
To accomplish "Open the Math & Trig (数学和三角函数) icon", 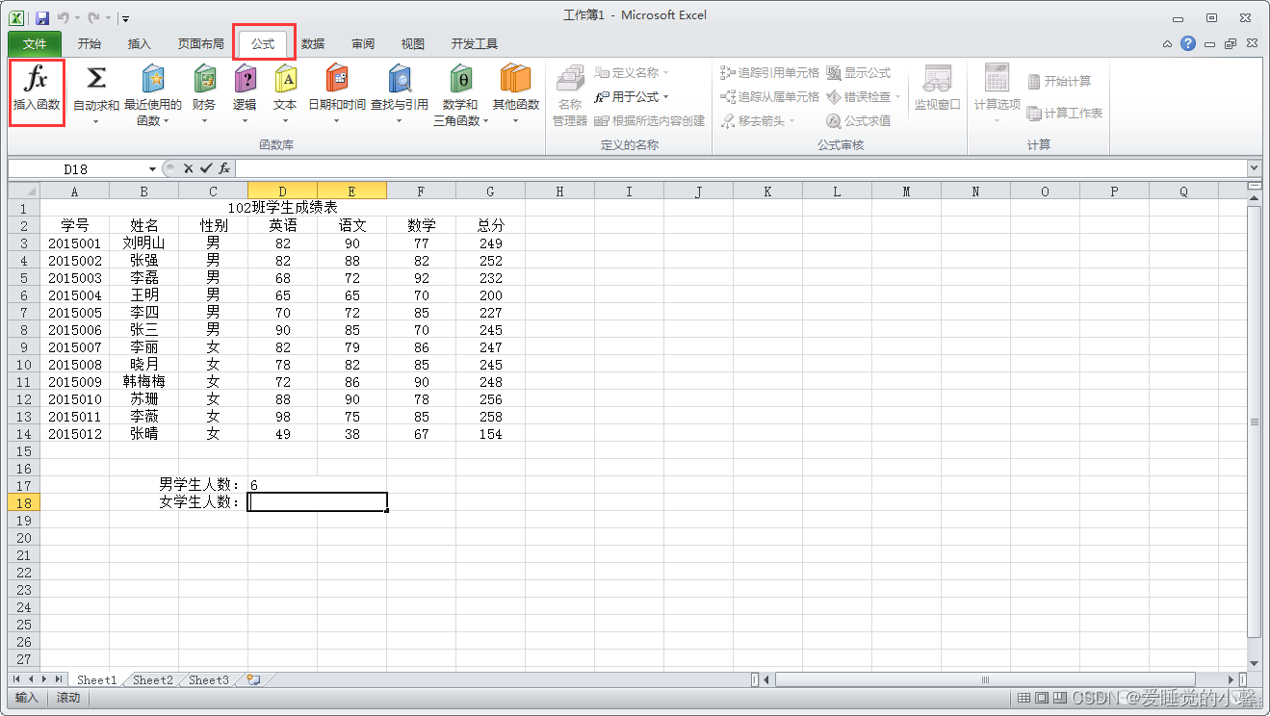I will [461, 79].
